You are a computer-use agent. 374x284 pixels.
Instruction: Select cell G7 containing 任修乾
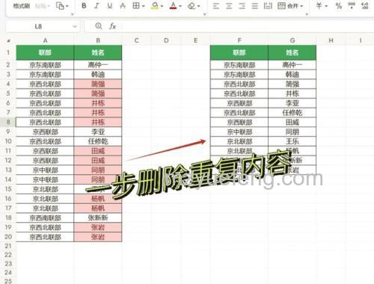coord(292,113)
